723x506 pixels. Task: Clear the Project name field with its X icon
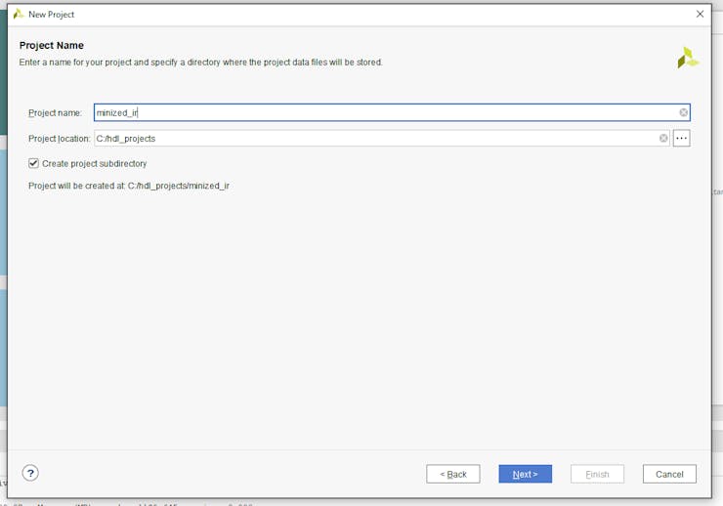pos(683,112)
